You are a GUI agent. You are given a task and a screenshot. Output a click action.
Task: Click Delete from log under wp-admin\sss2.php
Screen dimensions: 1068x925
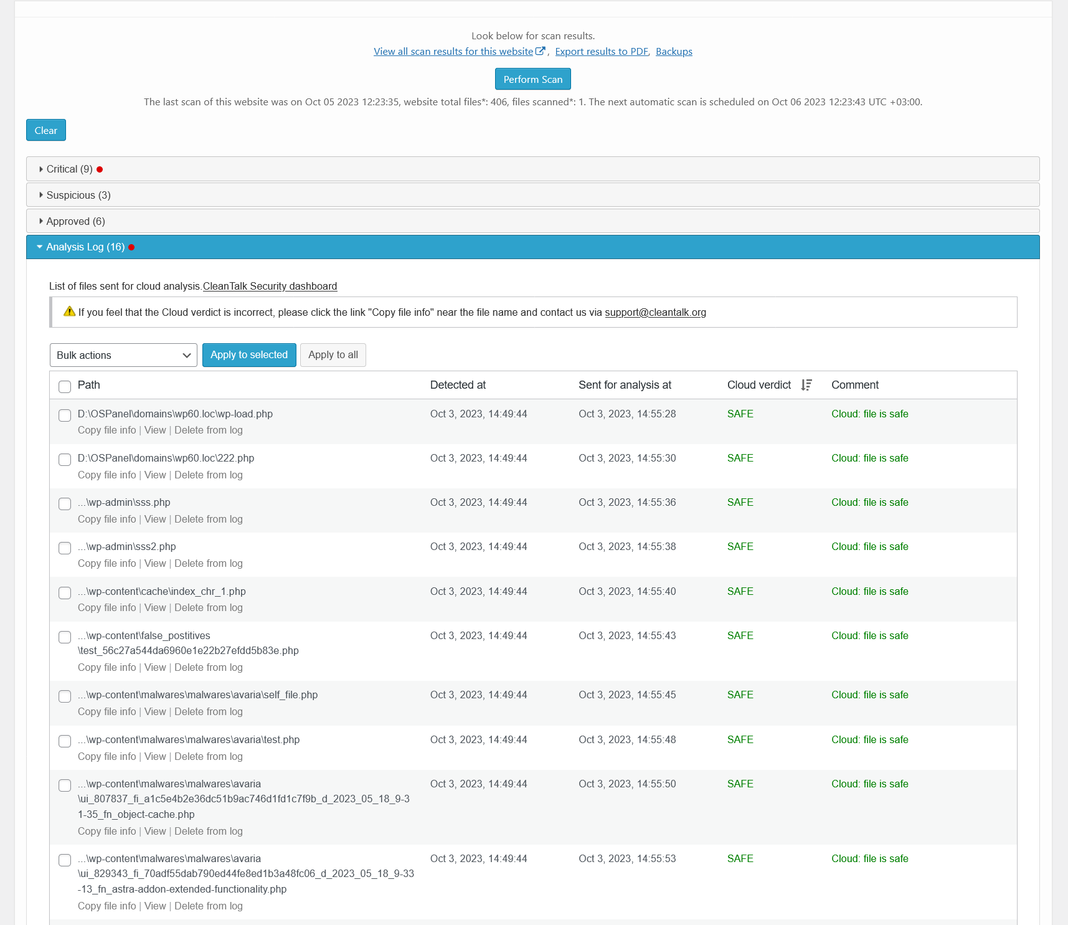tap(209, 563)
